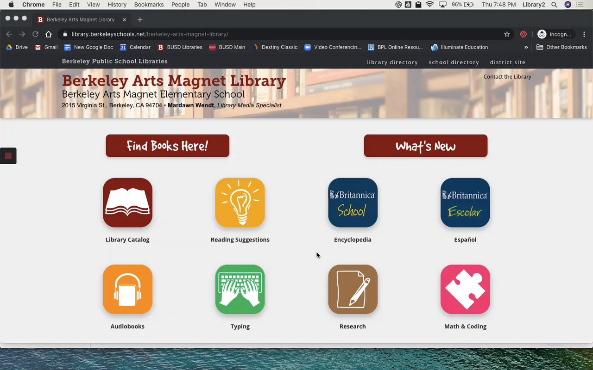593x370 pixels.
Task: Go to the district site link
Action: [x=508, y=62]
